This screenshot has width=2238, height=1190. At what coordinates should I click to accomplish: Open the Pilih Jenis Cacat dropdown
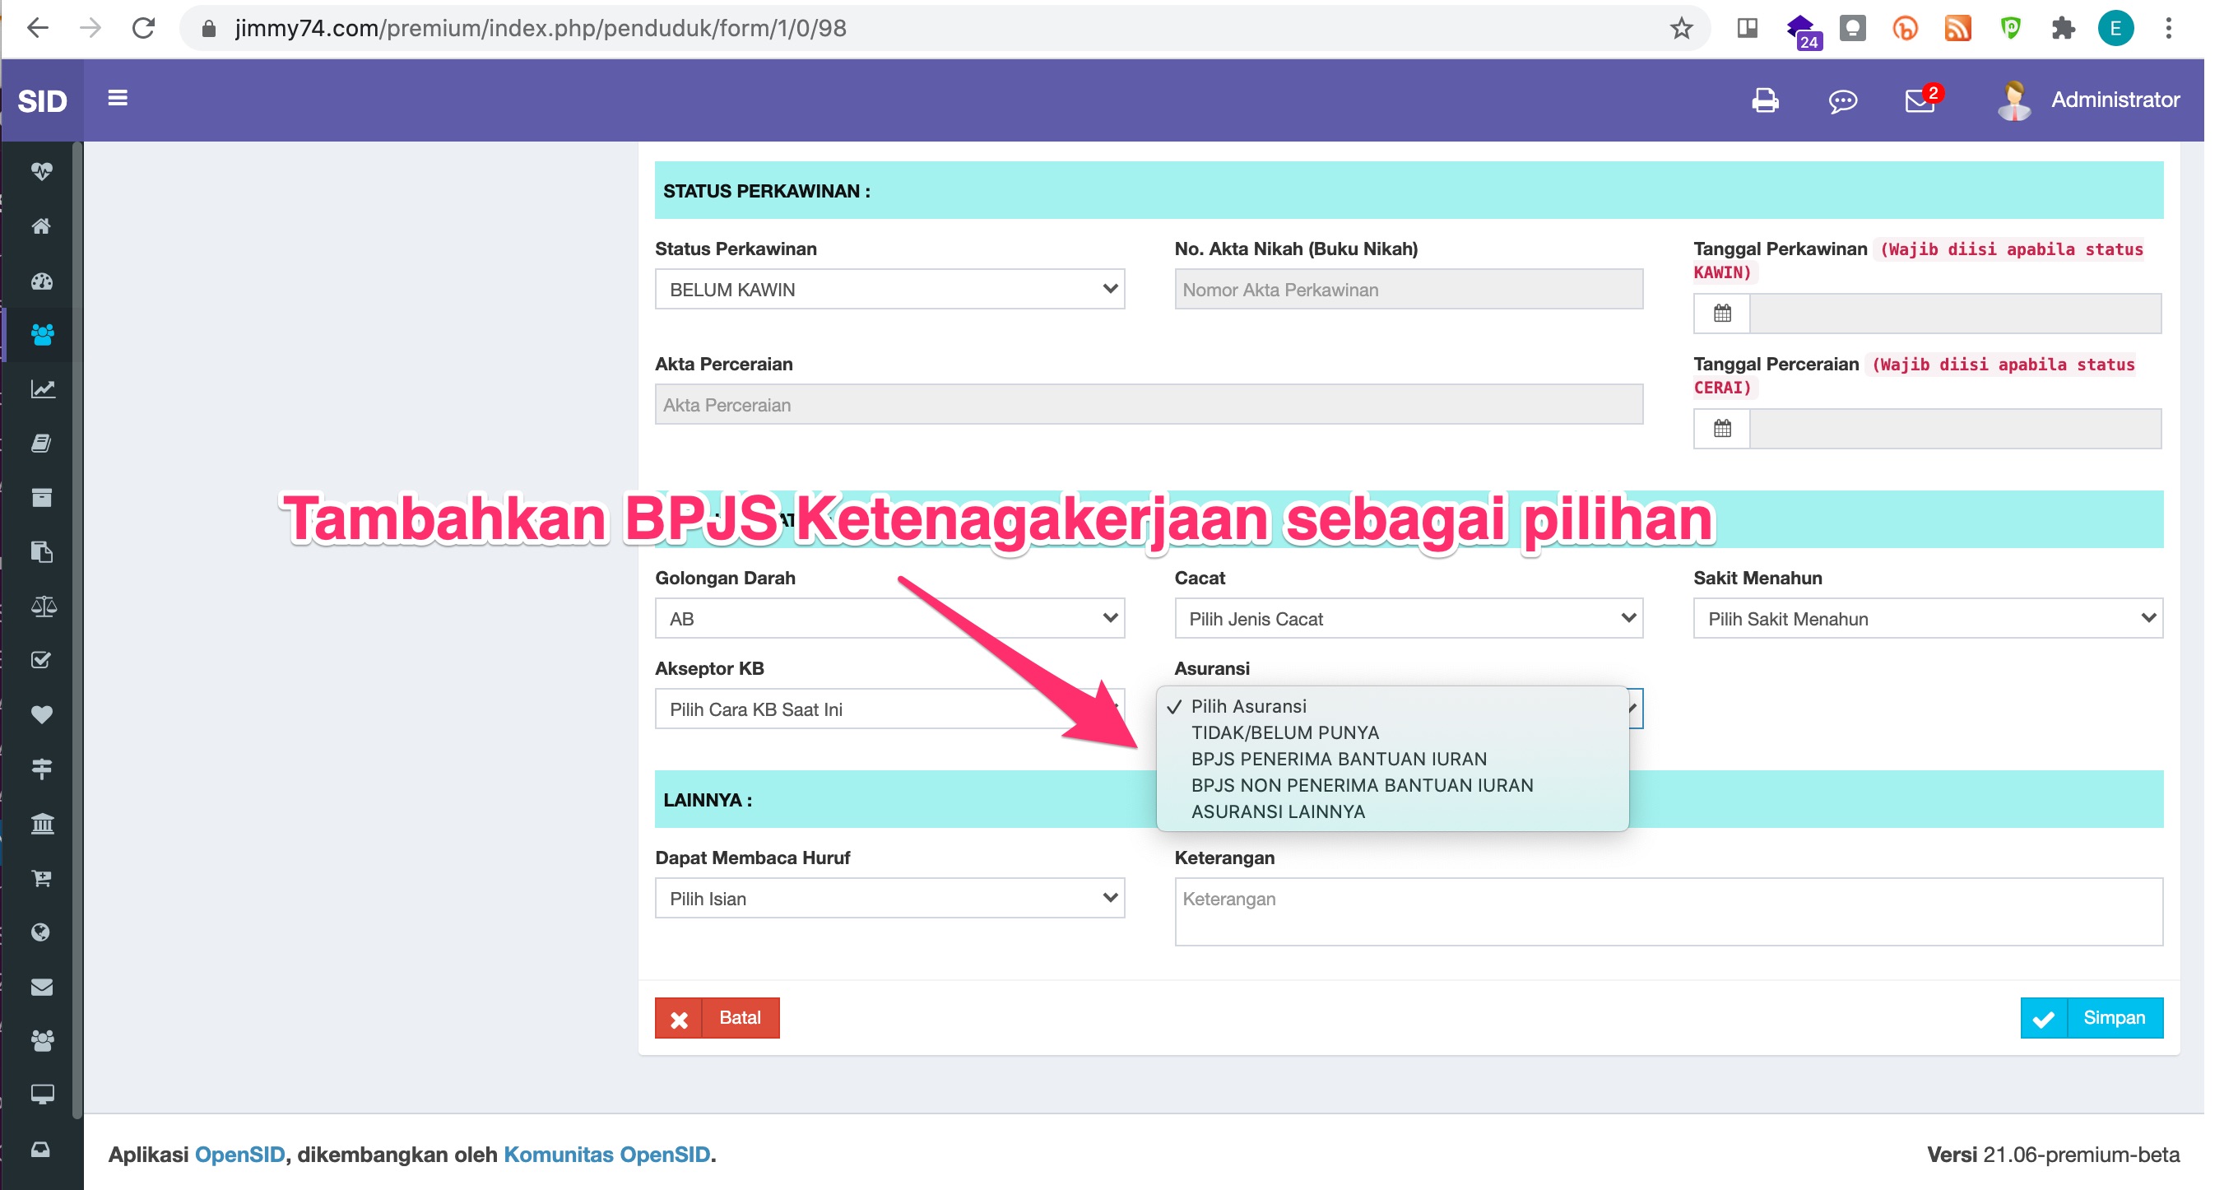point(1408,618)
